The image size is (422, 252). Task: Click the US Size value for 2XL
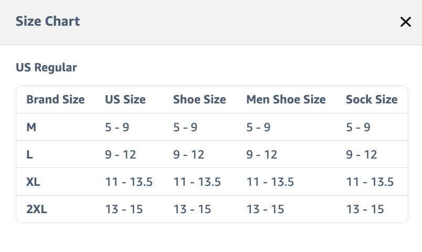pyautogui.click(x=124, y=209)
